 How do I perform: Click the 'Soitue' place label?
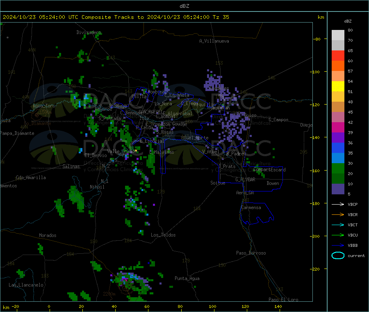point(218,183)
